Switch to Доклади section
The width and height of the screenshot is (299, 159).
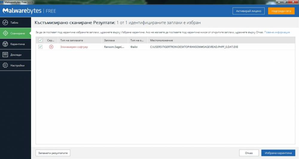click(x=16, y=55)
